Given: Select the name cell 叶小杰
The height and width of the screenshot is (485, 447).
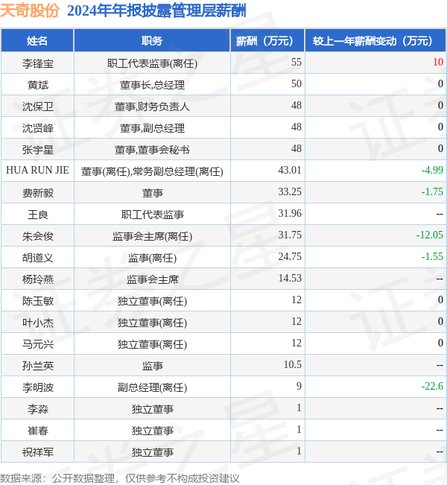Looking at the screenshot, I should (38, 323).
